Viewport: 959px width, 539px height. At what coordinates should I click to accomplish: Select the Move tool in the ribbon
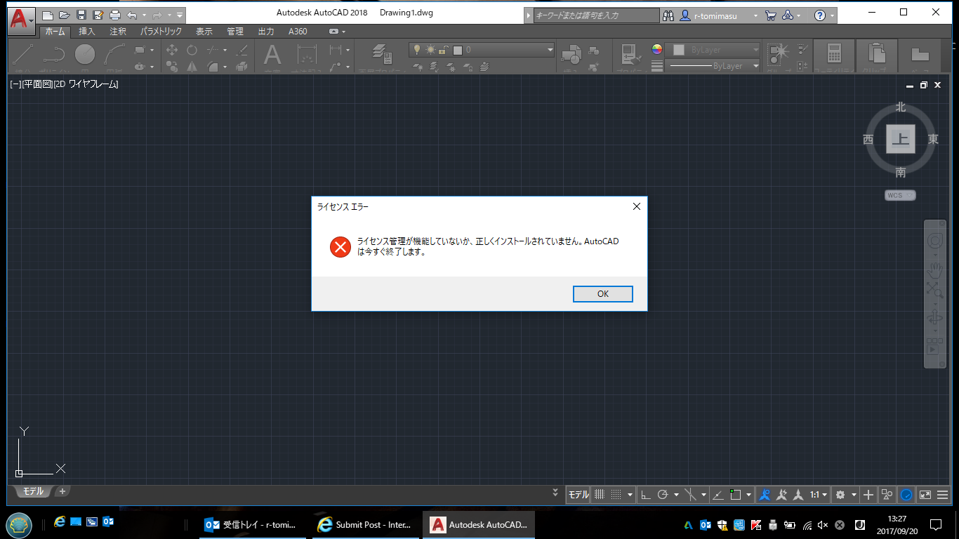point(172,51)
